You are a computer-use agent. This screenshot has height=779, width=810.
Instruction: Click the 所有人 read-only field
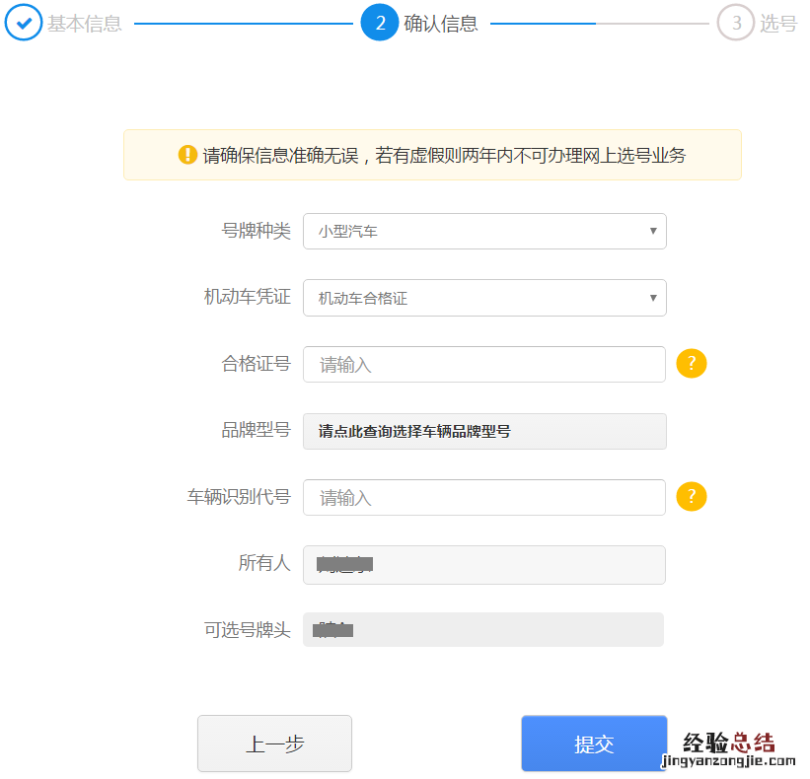[484, 564]
